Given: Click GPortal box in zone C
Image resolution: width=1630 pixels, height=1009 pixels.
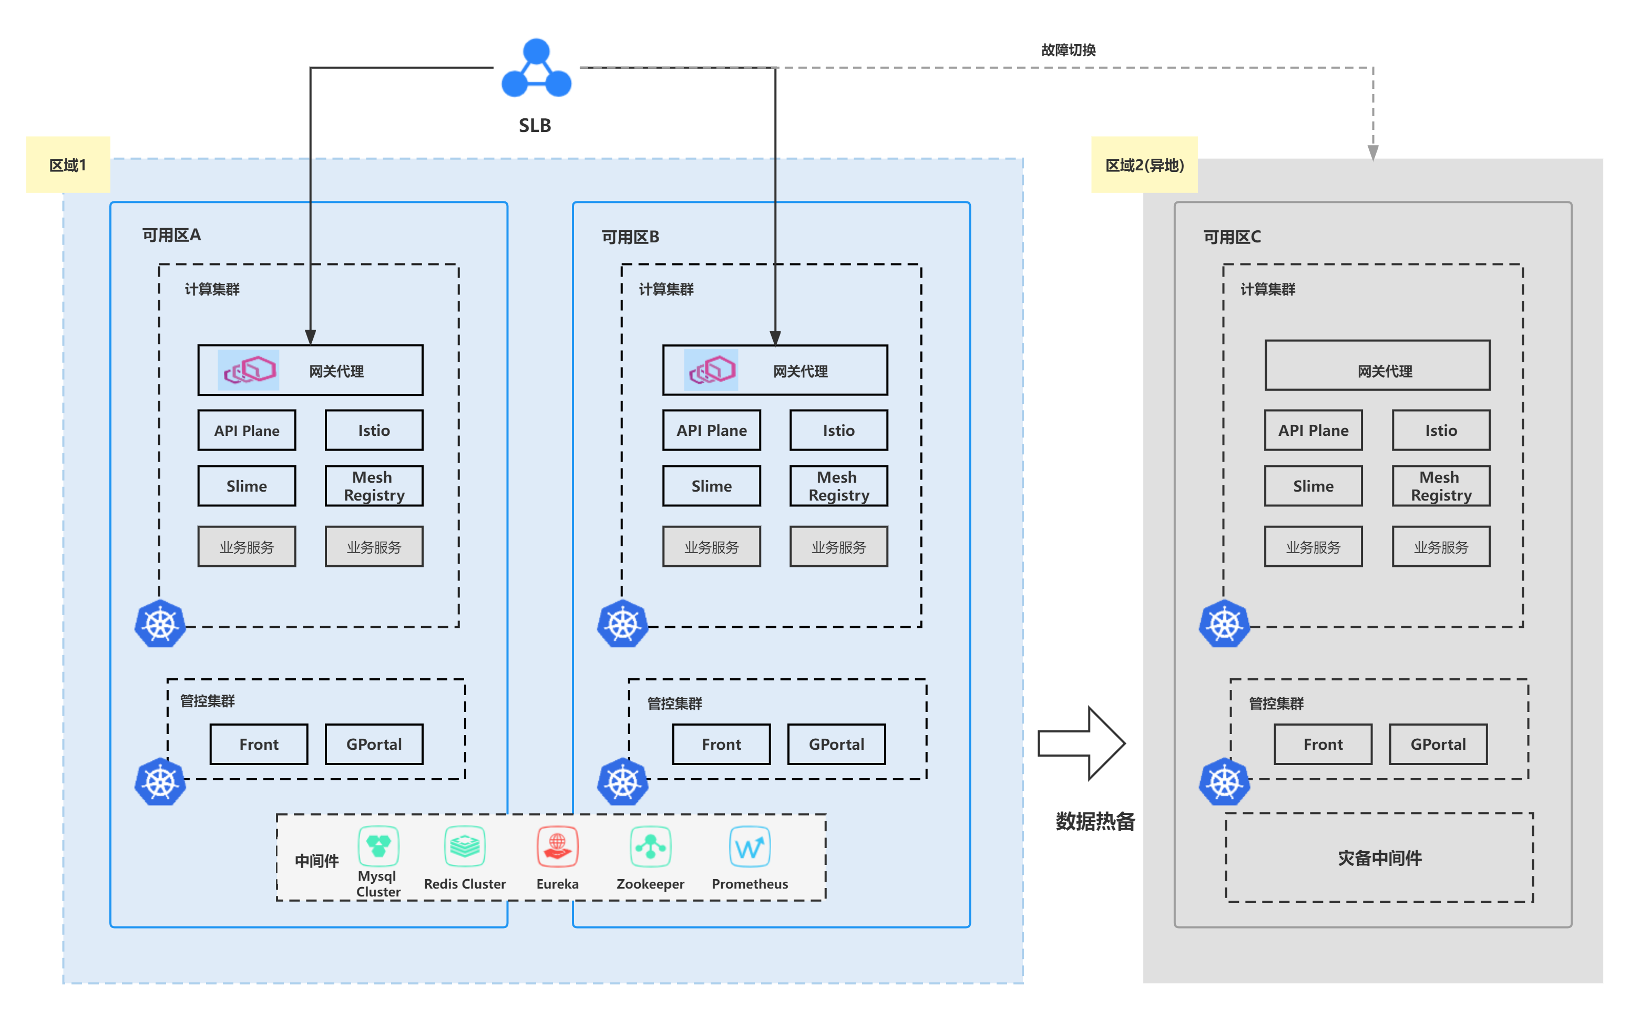Looking at the screenshot, I should pos(1439,744).
